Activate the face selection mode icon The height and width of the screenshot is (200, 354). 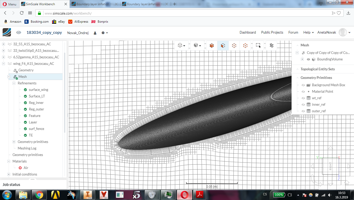click(223, 45)
